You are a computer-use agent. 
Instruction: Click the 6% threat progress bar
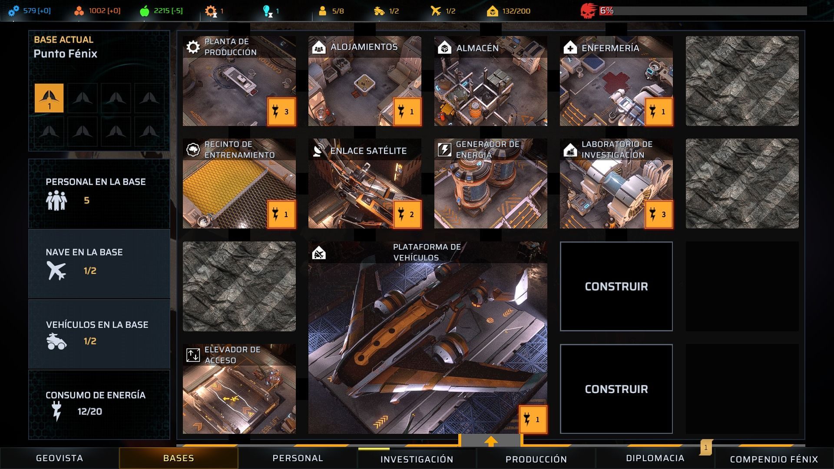point(703,11)
